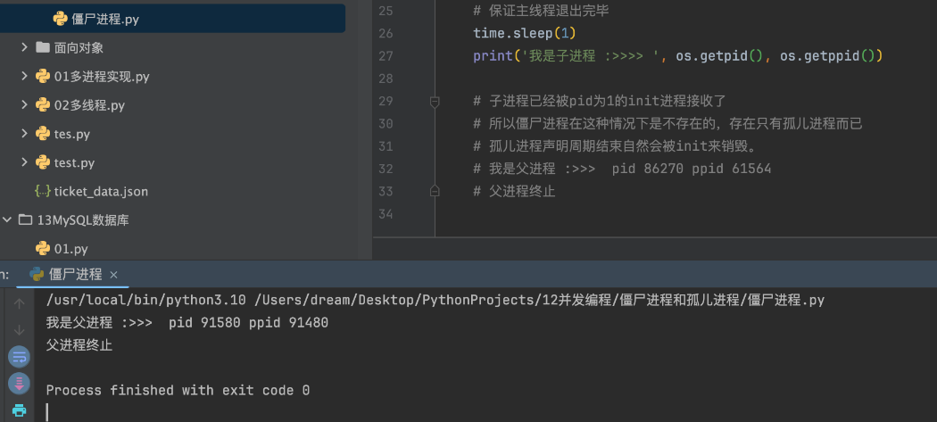Screen dimensions: 937x422
Task: Expand the test.py node
Action: 24,162
